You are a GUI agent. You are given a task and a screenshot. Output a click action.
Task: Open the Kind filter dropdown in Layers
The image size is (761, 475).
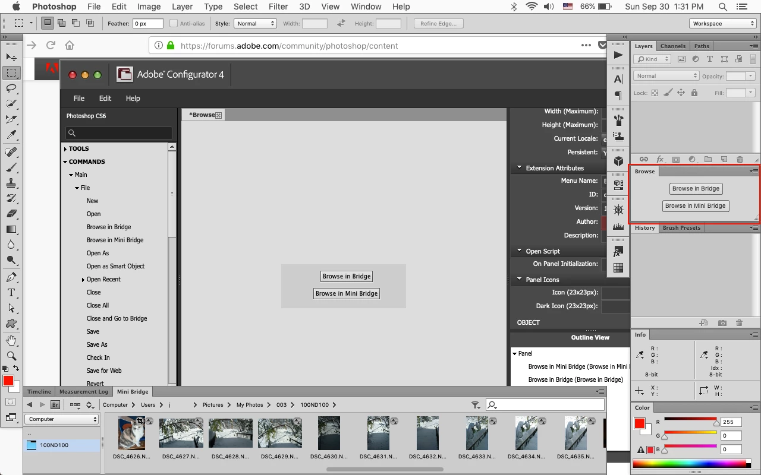(x=653, y=59)
